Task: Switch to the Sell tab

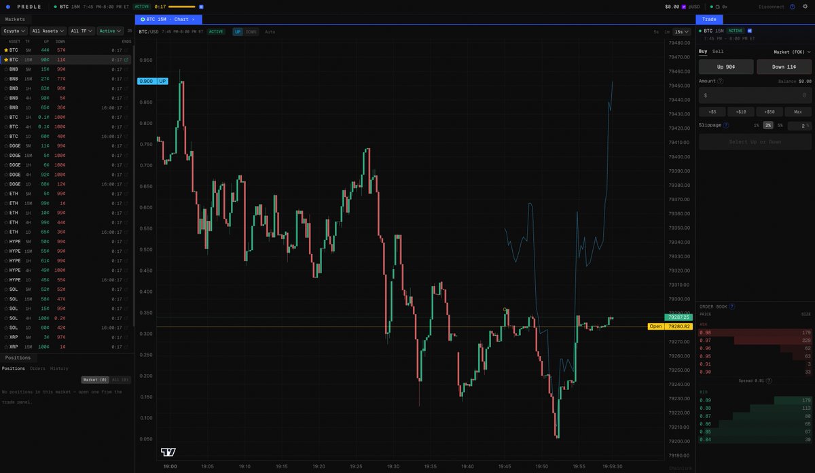Action: [x=718, y=52]
